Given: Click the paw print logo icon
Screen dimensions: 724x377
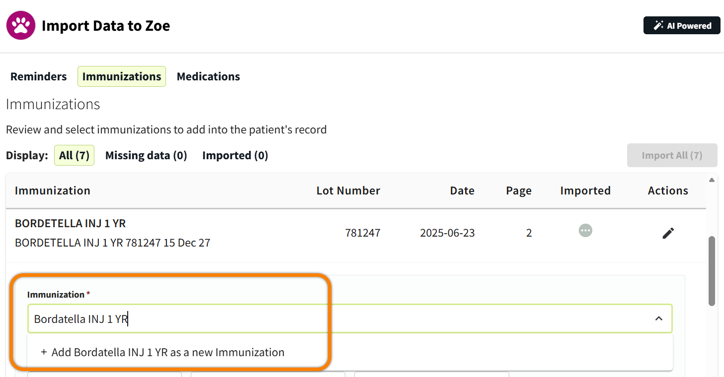Looking at the screenshot, I should click(21, 26).
